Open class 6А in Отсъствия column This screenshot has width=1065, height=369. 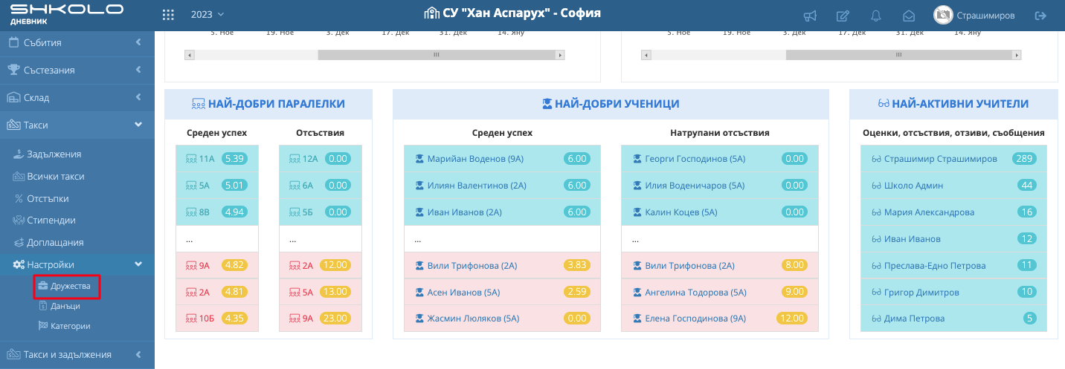tap(320, 185)
